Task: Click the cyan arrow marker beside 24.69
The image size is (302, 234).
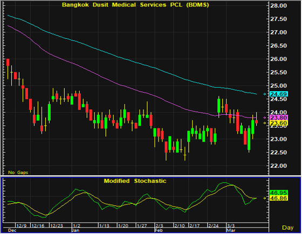Action: pos(265,94)
